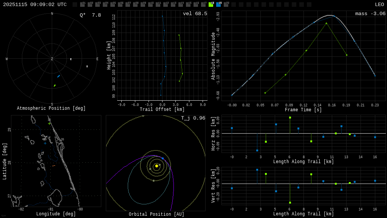The image size is (387, 218).
Task: Click the highest blue vertical residual marker
Action: (257, 170)
